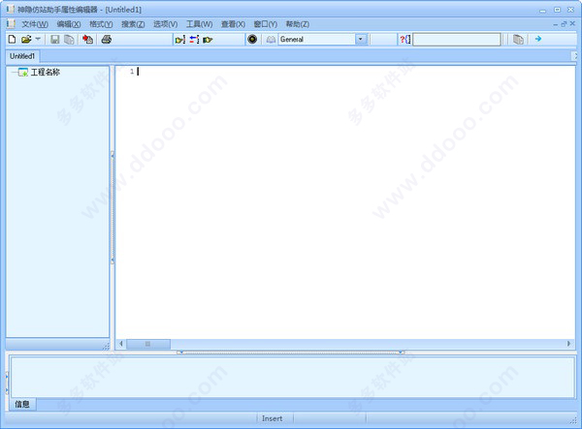Click the search input field in toolbar
This screenshot has width=582, height=429.
(457, 40)
